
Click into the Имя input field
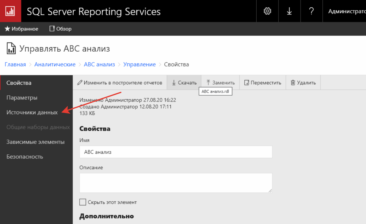click(176, 152)
